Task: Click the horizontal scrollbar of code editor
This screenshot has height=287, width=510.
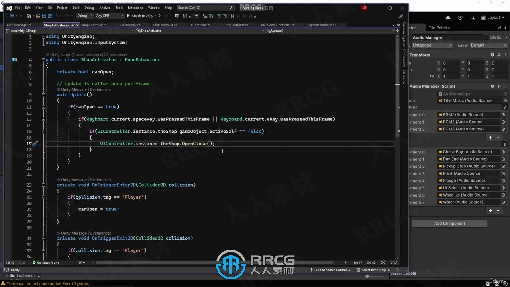Action: (x=215, y=263)
